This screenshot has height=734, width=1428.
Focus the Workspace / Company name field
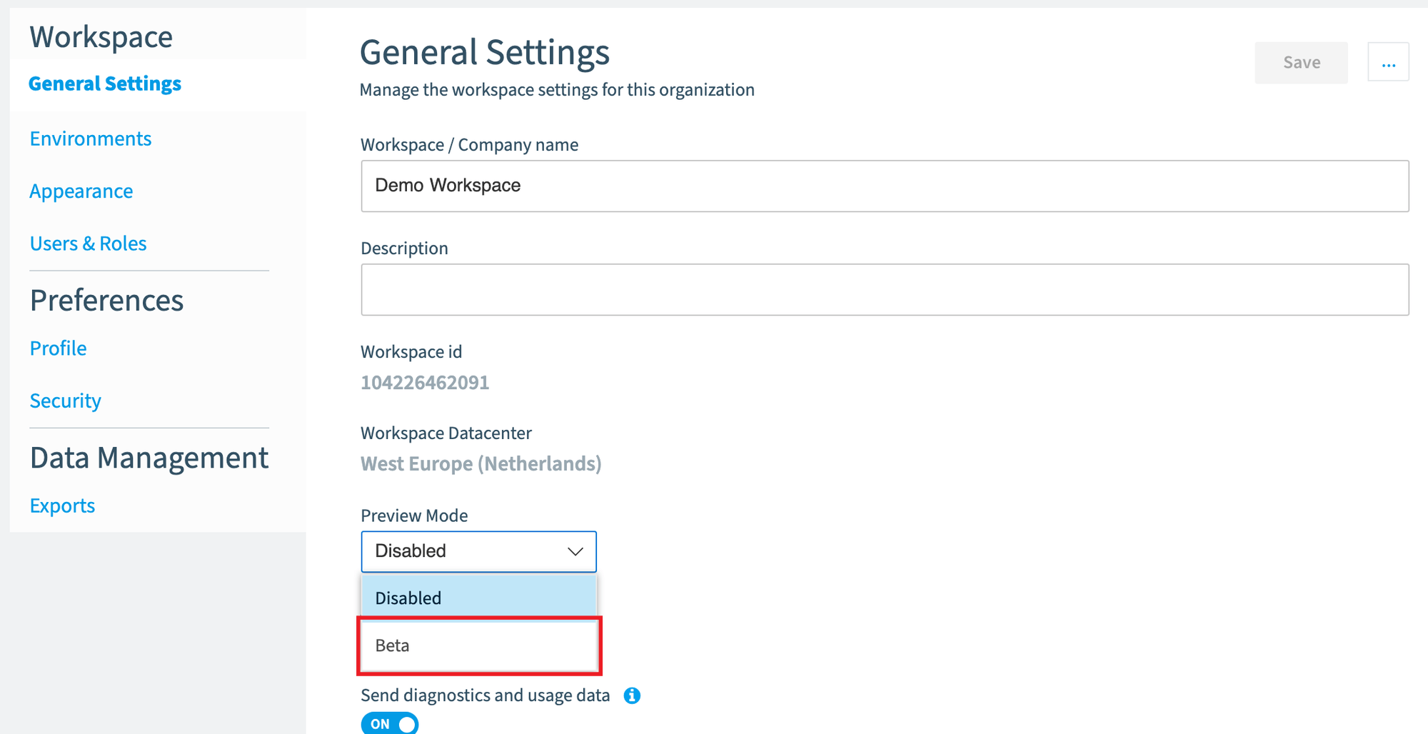[885, 186]
